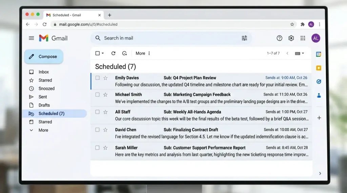The height and width of the screenshot is (193, 347).
Task: Get add-ons plus icon
Action: (x=319, y=118)
